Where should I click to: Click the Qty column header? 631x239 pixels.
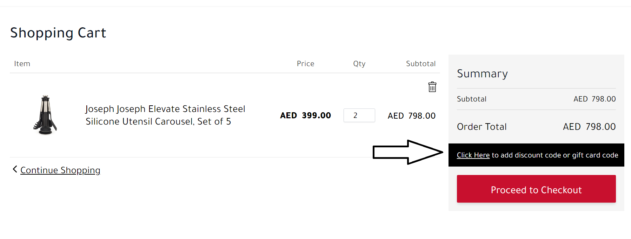pyautogui.click(x=359, y=64)
